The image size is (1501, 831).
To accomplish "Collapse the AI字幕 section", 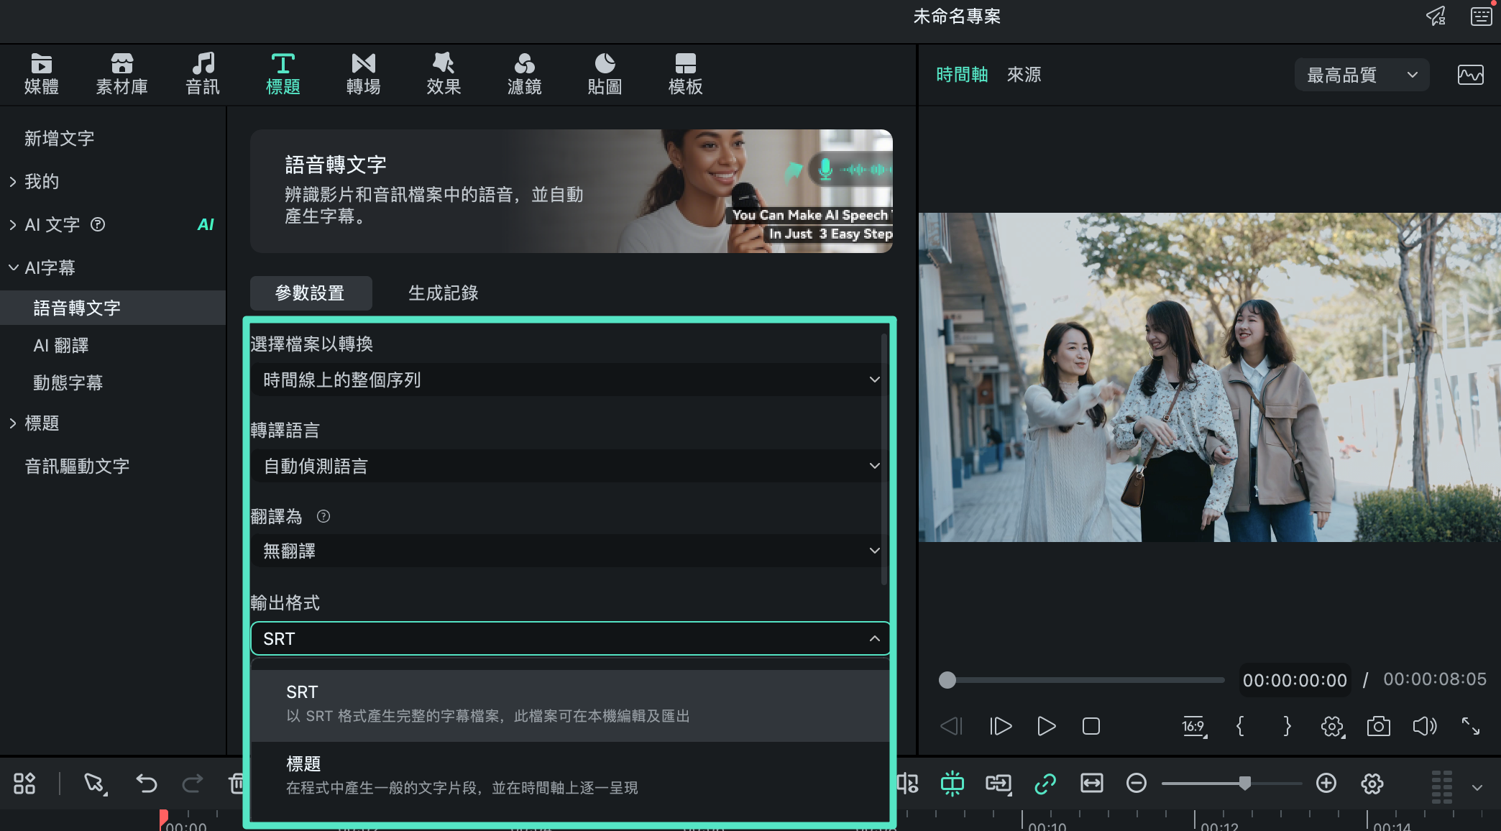I will click(13, 268).
